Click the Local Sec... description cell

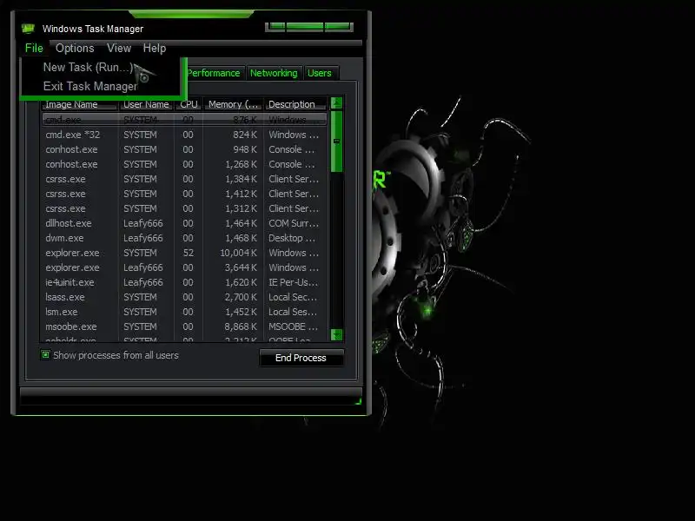tap(293, 297)
